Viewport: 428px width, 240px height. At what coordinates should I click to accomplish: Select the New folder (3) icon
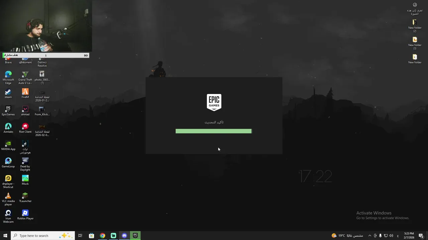point(415,43)
